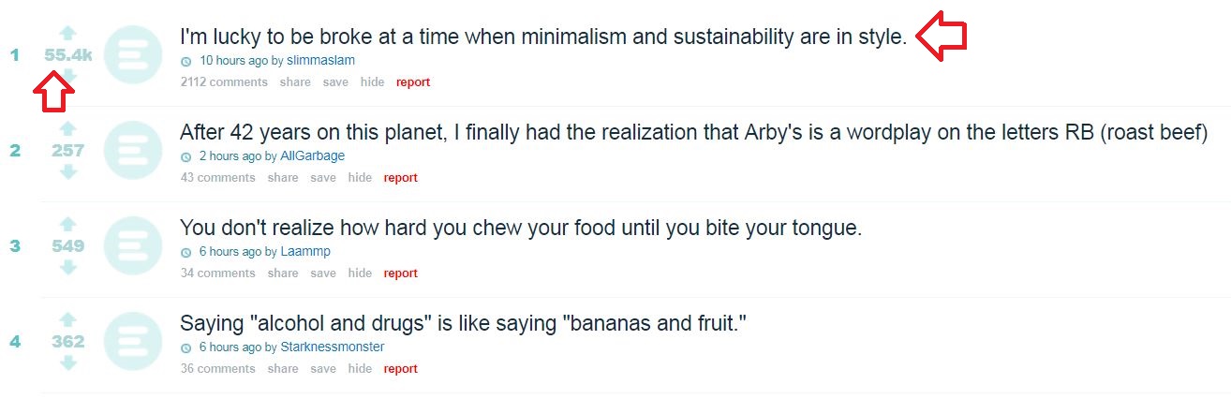The image size is (1231, 399).
Task: Save the minimalism and sustainability post
Action: [x=335, y=82]
